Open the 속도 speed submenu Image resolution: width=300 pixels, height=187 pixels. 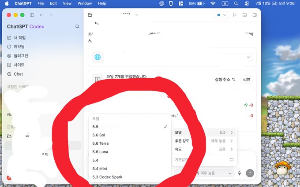[x=204, y=149]
